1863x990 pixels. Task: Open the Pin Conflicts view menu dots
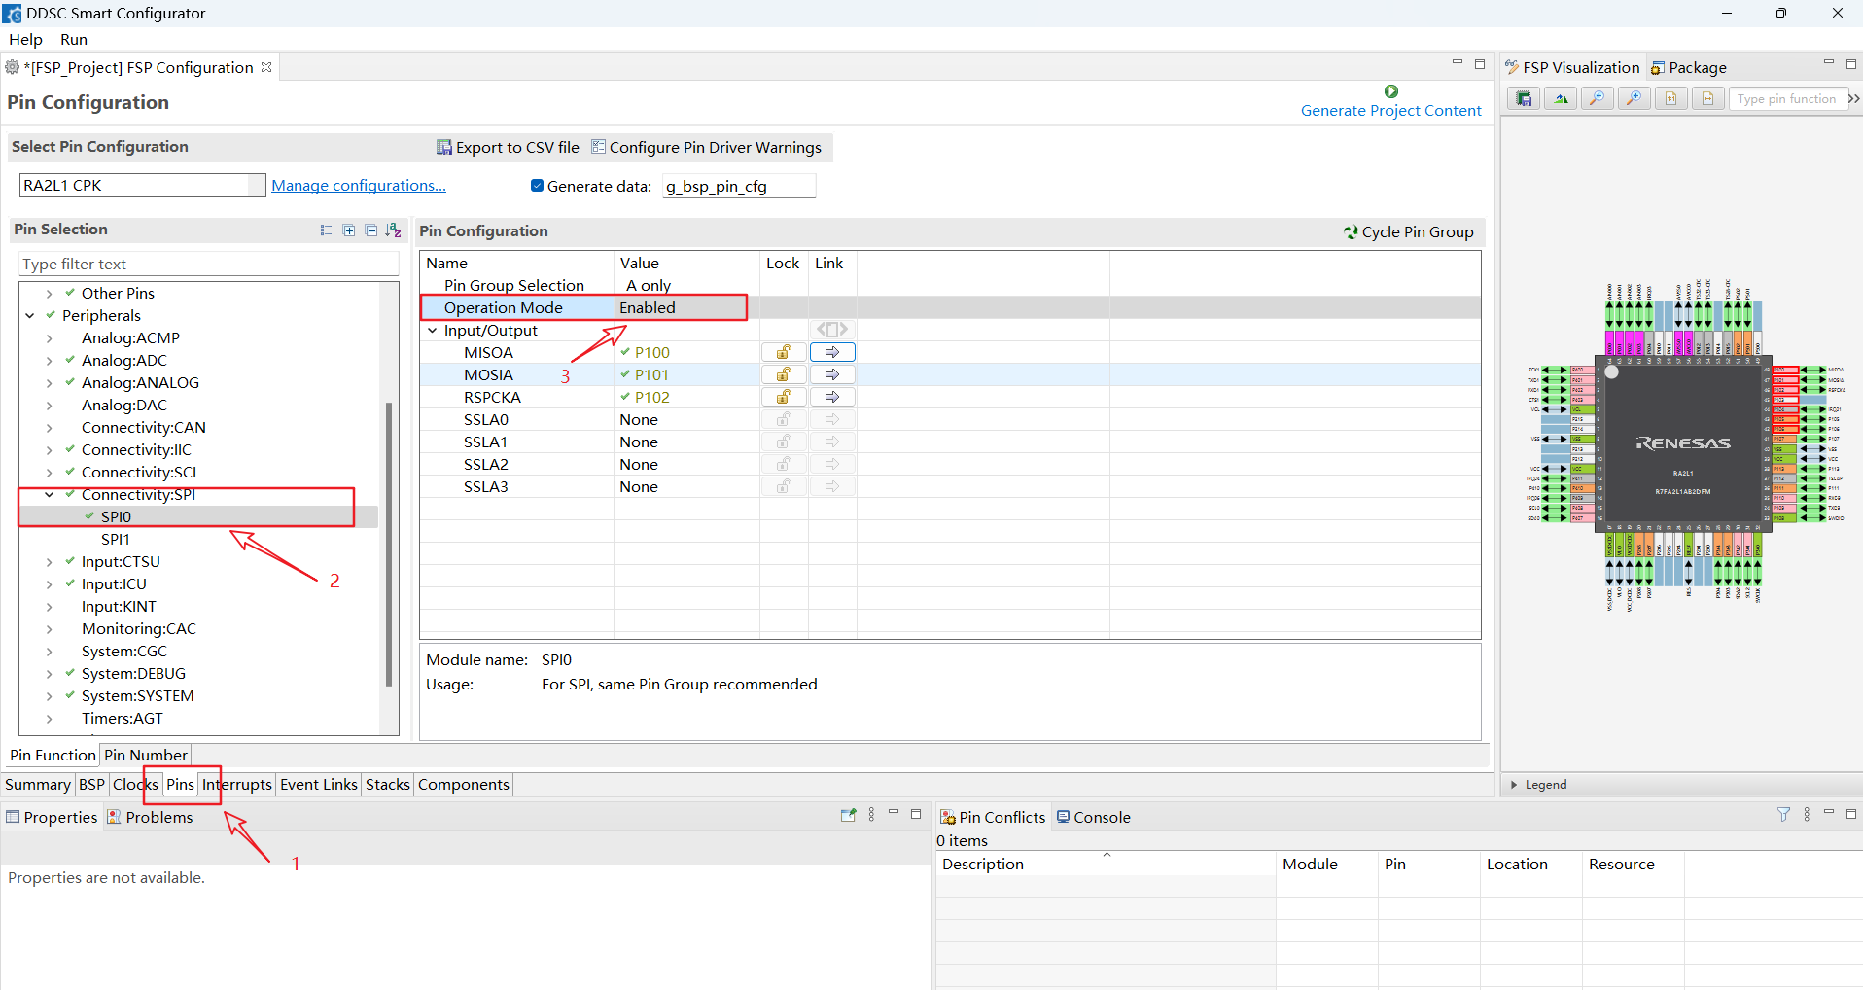point(1807,814)
